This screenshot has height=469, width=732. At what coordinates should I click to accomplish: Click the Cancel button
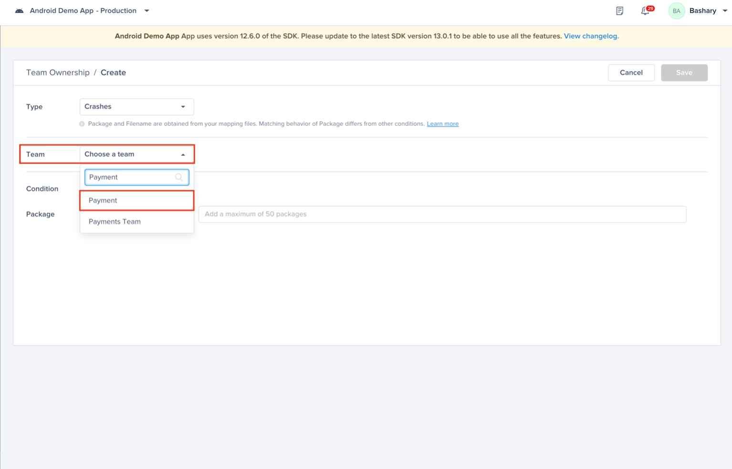631,72
